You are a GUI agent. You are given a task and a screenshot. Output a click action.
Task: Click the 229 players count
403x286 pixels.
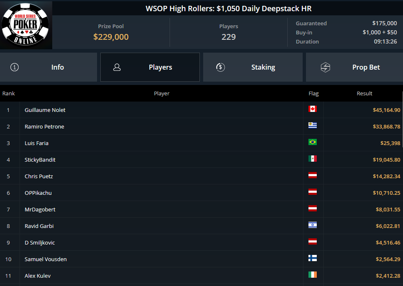228,37
